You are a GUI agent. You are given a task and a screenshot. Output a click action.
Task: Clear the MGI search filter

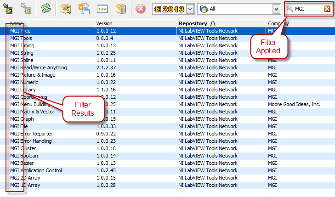[327, 9]
